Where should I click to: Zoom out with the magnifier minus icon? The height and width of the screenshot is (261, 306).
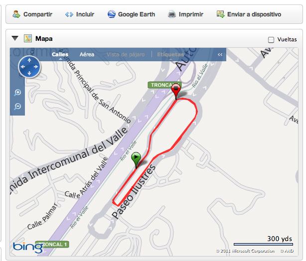click(17, 107)
